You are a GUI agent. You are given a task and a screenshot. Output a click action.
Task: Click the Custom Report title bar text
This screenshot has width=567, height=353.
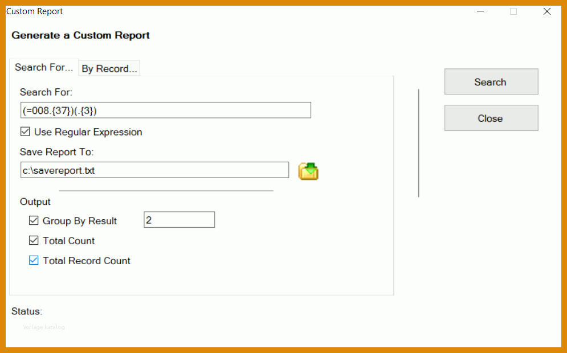point(35,11)
